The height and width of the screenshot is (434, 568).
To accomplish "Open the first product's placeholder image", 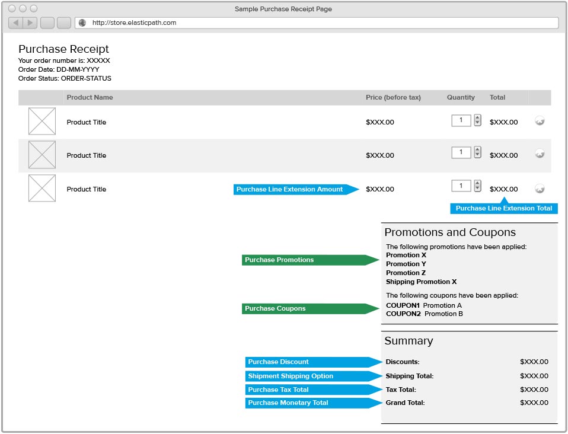I will tap(42, 122).
